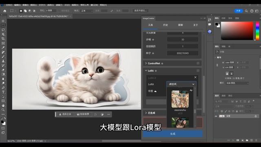Enable the ControlNet checkbox
Viewport: 261px width, 147px height.
(198, 63)
